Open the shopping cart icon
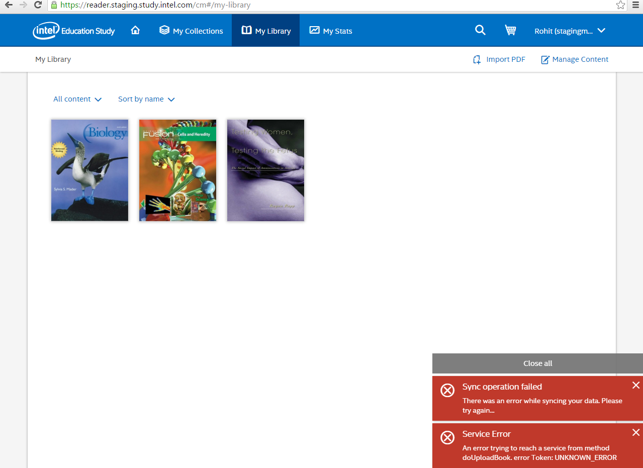Viewport: 643px width, 468px height. pyautogui.click(x=510, y=30)
